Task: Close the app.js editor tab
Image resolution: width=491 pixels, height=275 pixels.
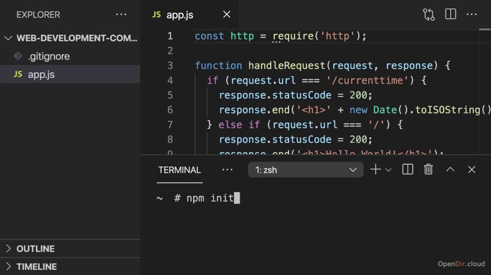Action: tap(227, 14)
